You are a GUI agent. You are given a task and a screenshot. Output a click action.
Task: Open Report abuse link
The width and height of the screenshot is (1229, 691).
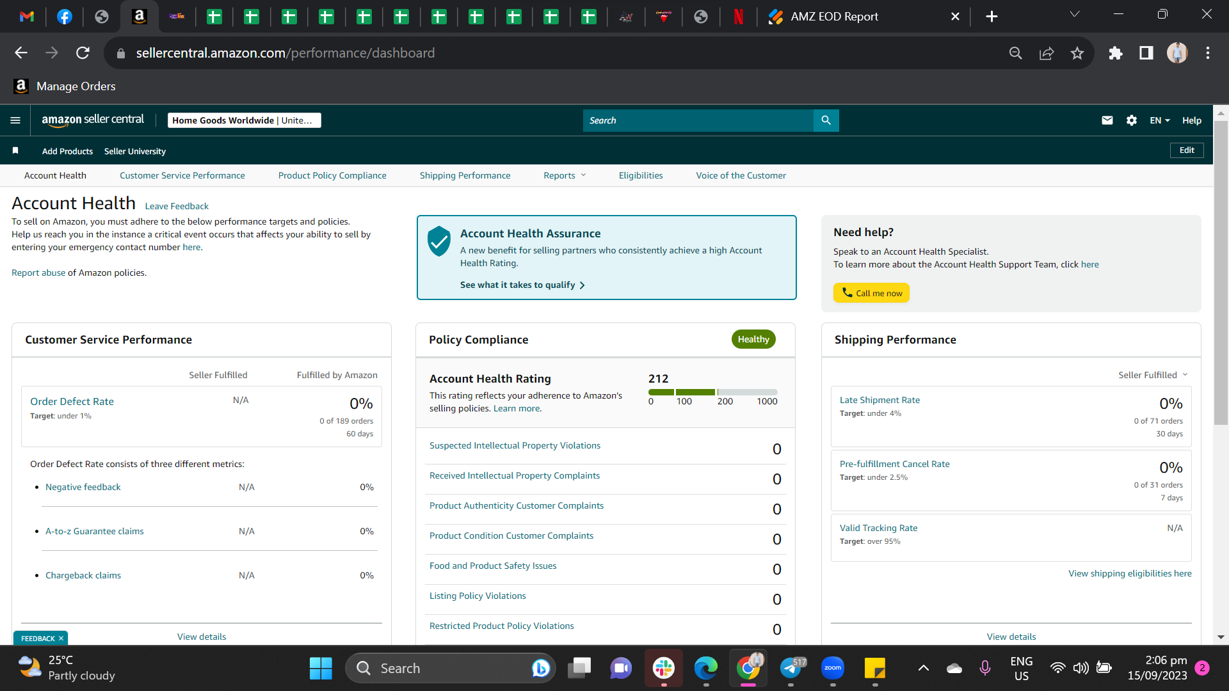coord(38,273)
